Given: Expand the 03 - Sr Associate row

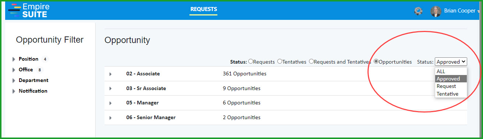Looking at the screenshot, I should 110,89.
